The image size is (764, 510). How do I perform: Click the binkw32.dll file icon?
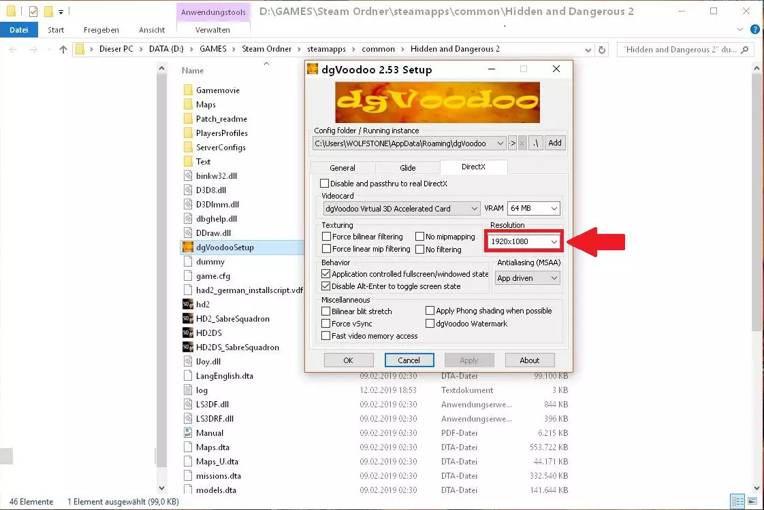[x=188, y=175]
